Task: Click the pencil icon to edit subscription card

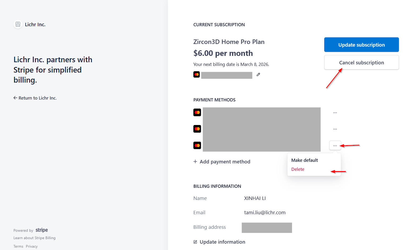Action: point(258,75)
